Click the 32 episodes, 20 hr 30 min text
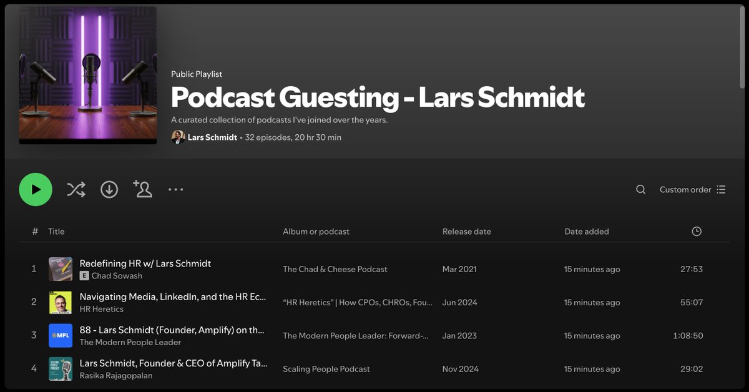 (293, 137)
